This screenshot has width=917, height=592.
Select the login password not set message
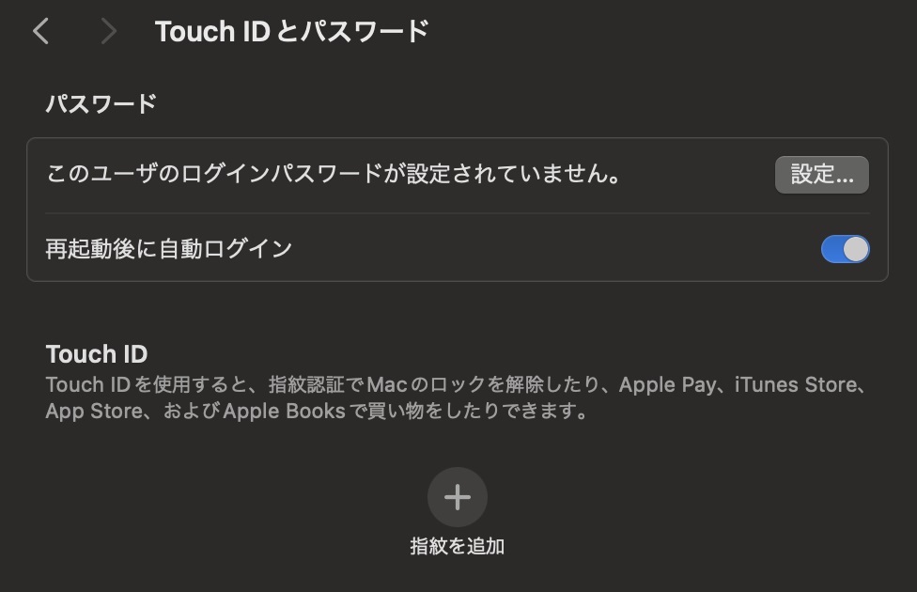point(334,174)
